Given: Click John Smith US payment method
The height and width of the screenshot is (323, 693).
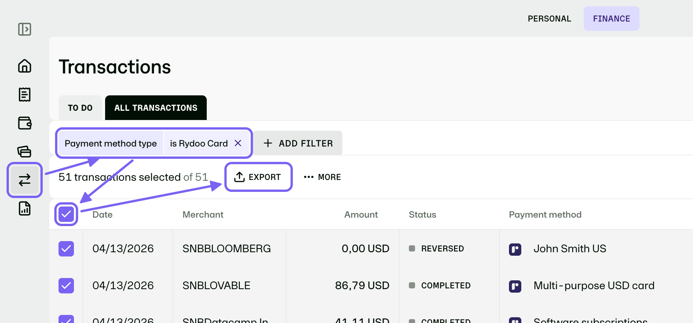Looking at the screenshot, I should tap(570, 249).
